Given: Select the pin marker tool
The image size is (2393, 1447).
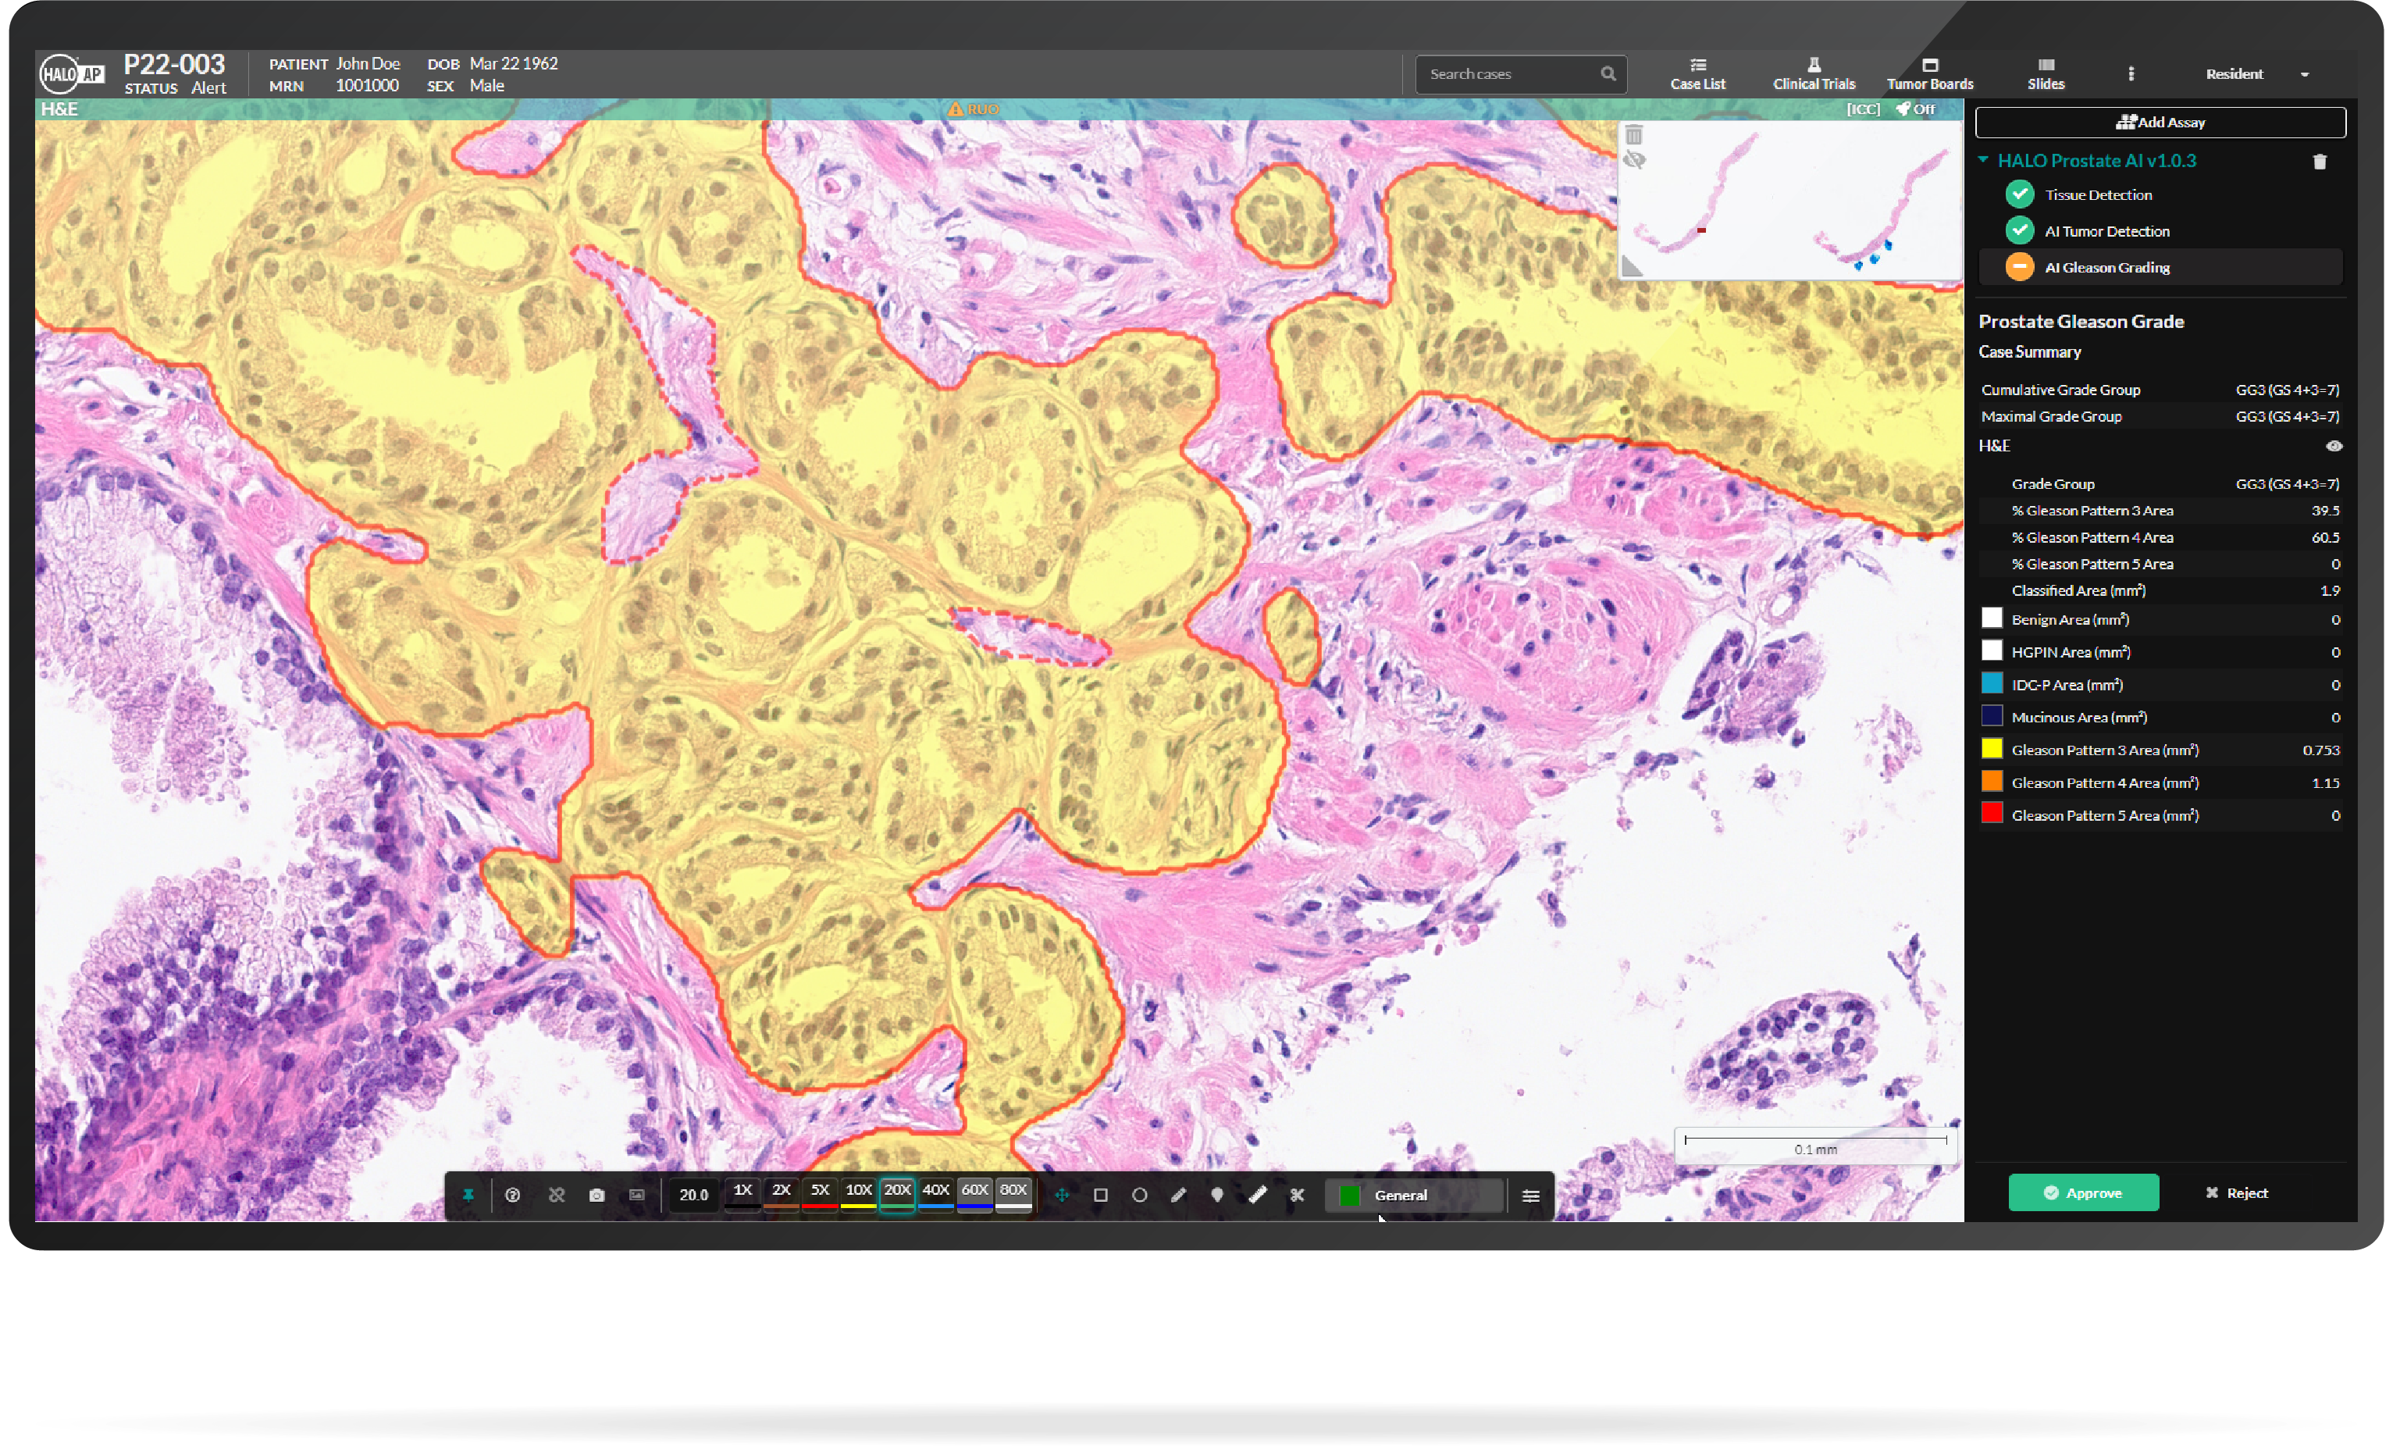Looking at the screenshot, I should click(1218, 1195).
